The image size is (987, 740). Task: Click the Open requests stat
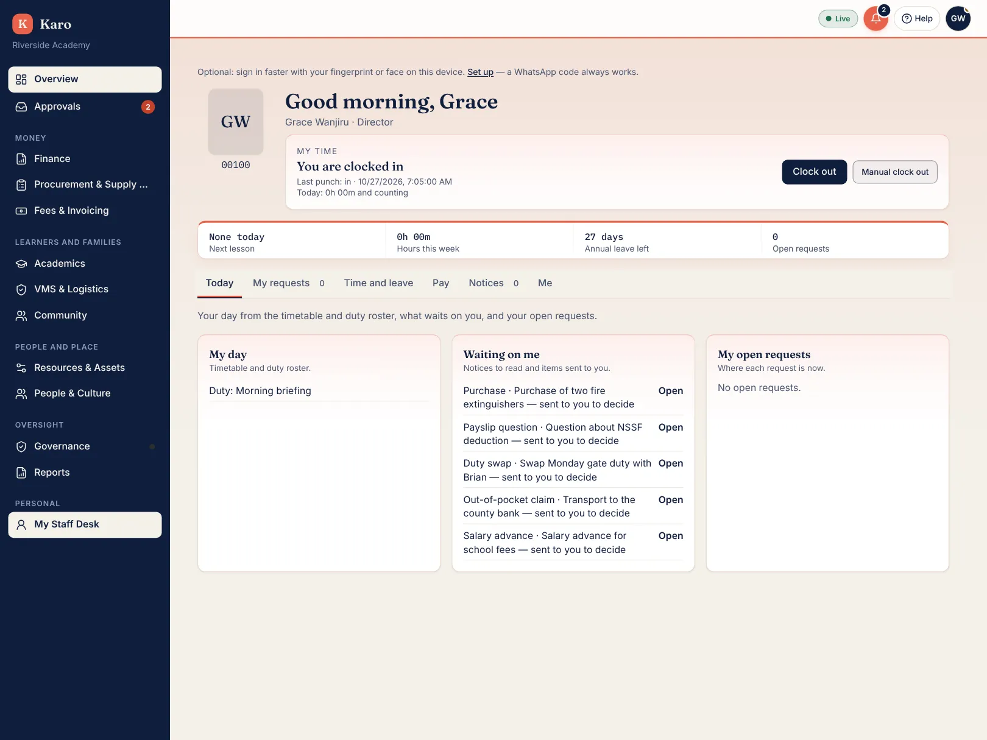854,242
